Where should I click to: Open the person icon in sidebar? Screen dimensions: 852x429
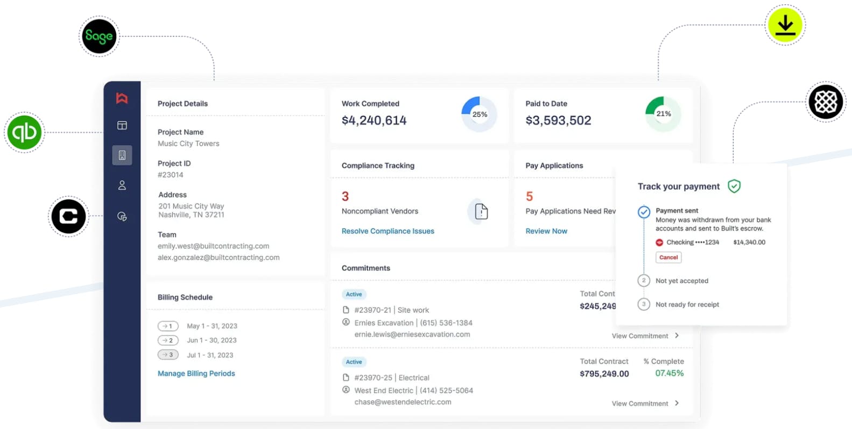coord(122,185)
